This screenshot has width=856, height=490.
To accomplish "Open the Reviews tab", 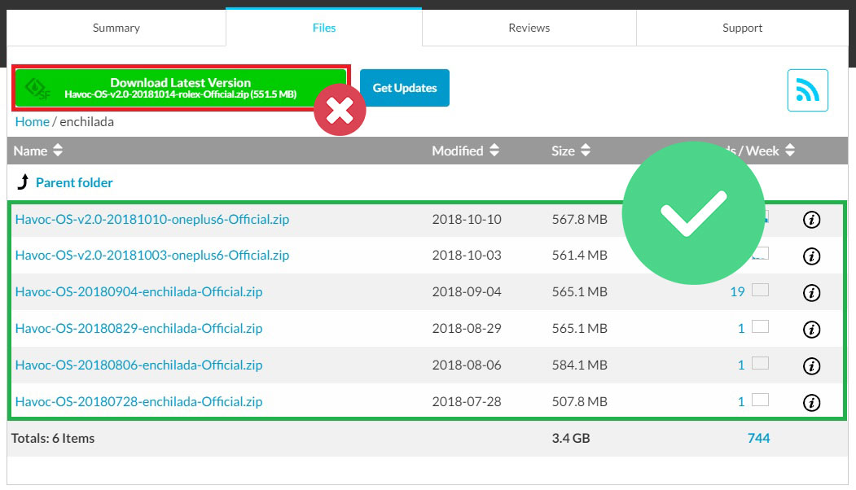I will tap(529, 28).
